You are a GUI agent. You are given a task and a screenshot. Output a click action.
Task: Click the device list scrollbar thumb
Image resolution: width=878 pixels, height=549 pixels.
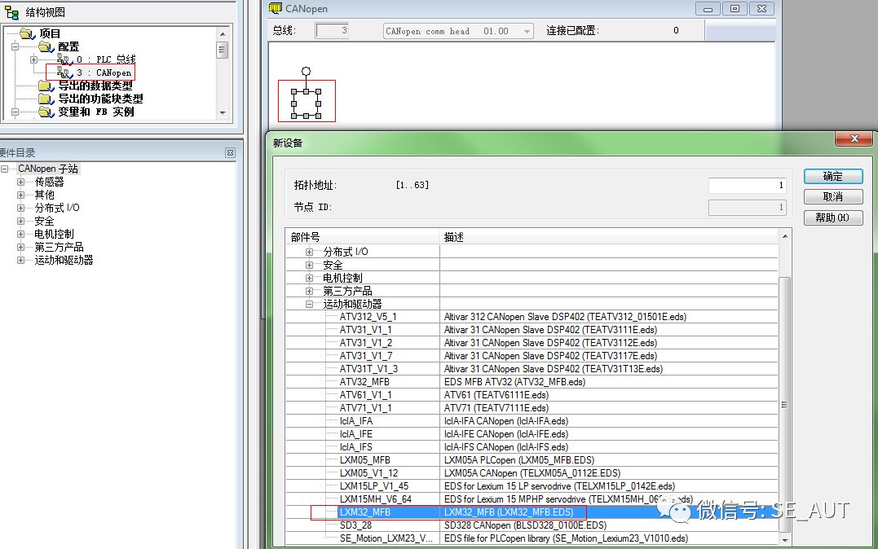click(x=785, y=404)
